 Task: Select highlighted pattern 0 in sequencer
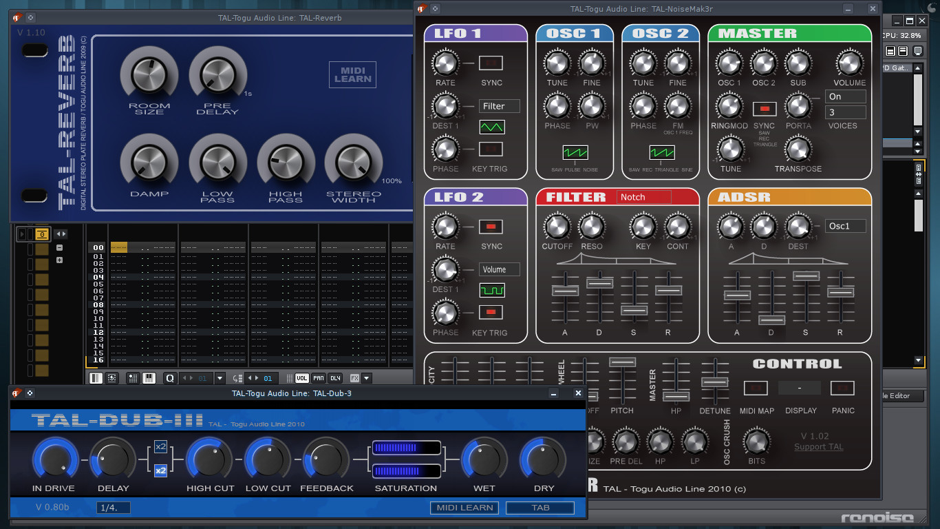[x=42, y=234]
